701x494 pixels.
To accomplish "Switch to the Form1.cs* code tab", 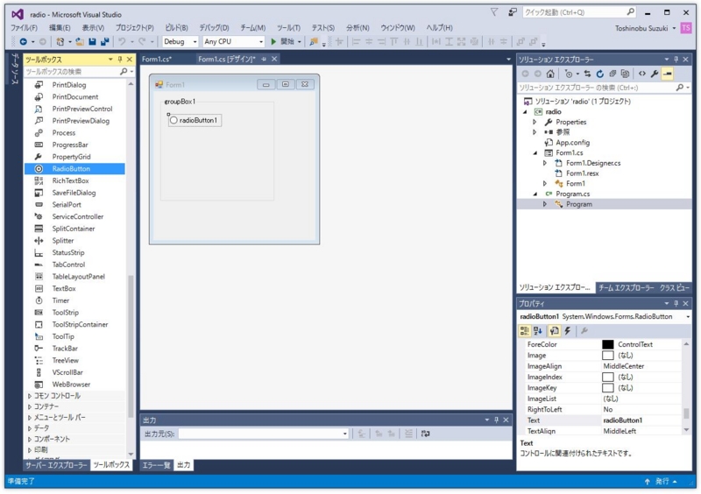I will [157, 59].
